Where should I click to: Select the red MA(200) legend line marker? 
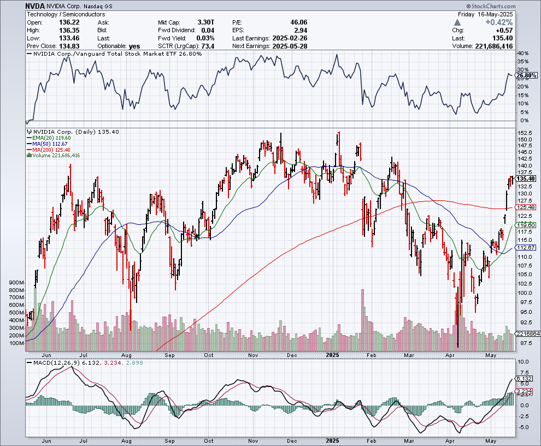[30, 150]
